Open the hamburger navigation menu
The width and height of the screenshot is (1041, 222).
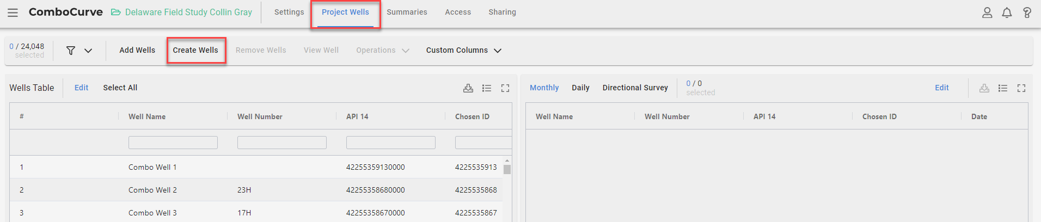tap(13, 13)
